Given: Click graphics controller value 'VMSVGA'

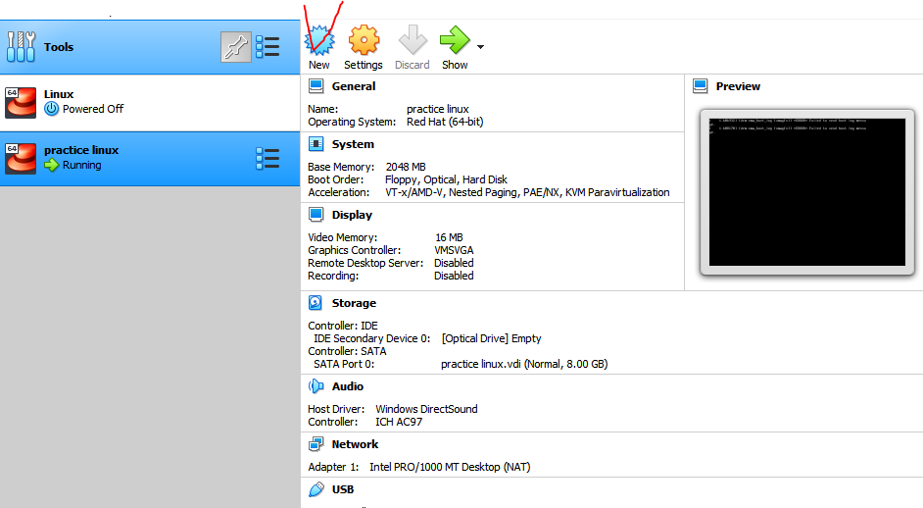Looking at the screenshot, I should coord(454,250).
